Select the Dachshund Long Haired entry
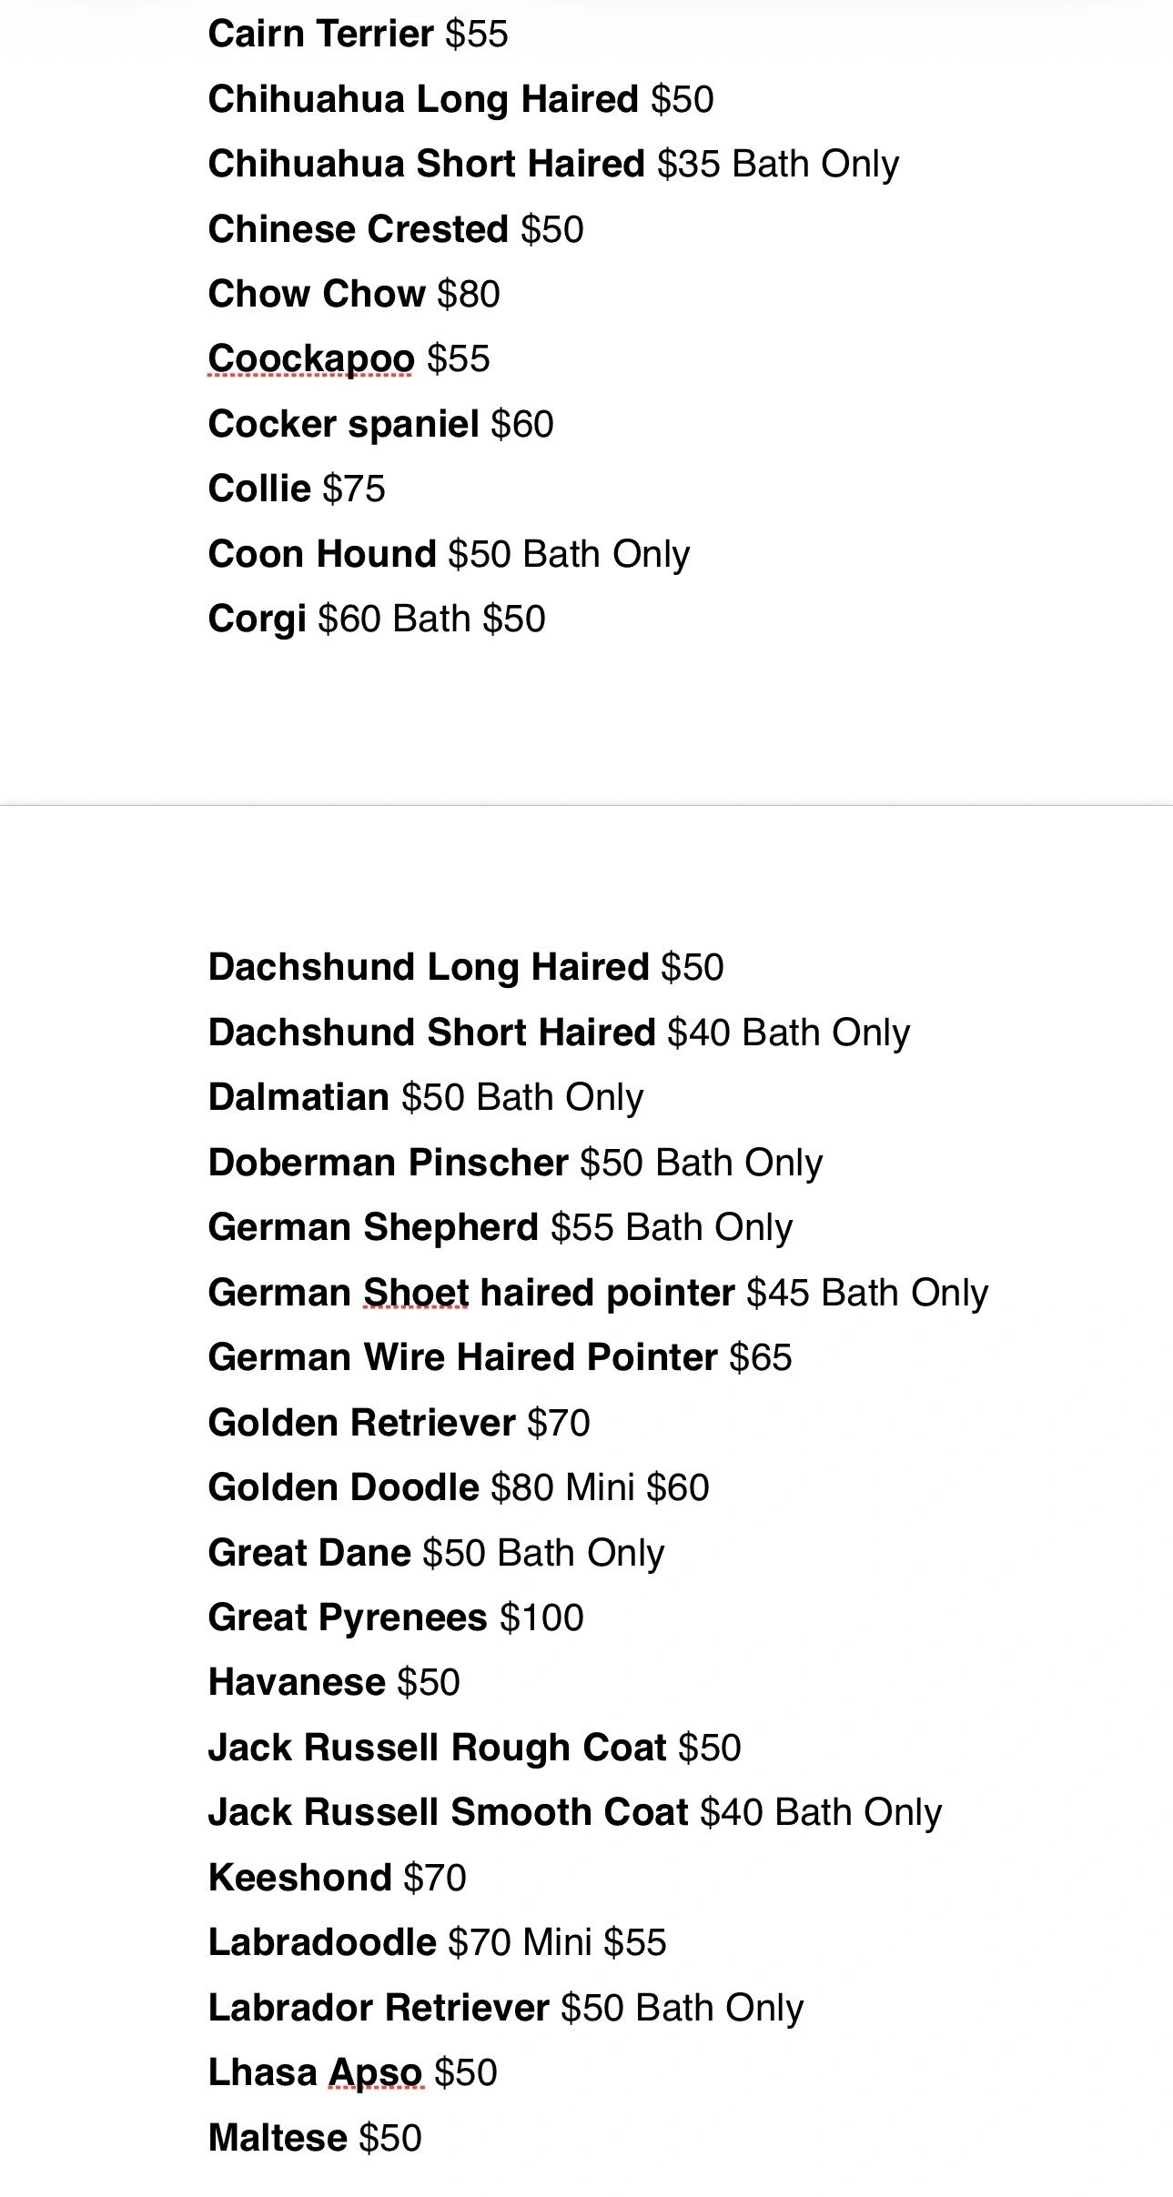 466,968
